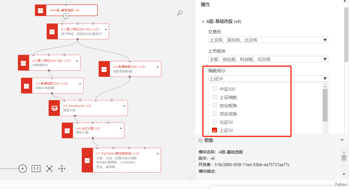Collapse the 帮助 panel chevron
Image resolution: width=349 pixels, height=189 pixels.
[x=342, y=140]
